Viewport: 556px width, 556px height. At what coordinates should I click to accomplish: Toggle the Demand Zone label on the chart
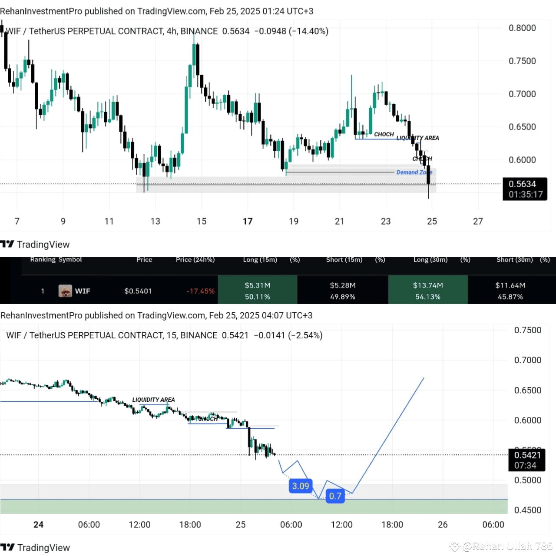(x=414, y=172)
